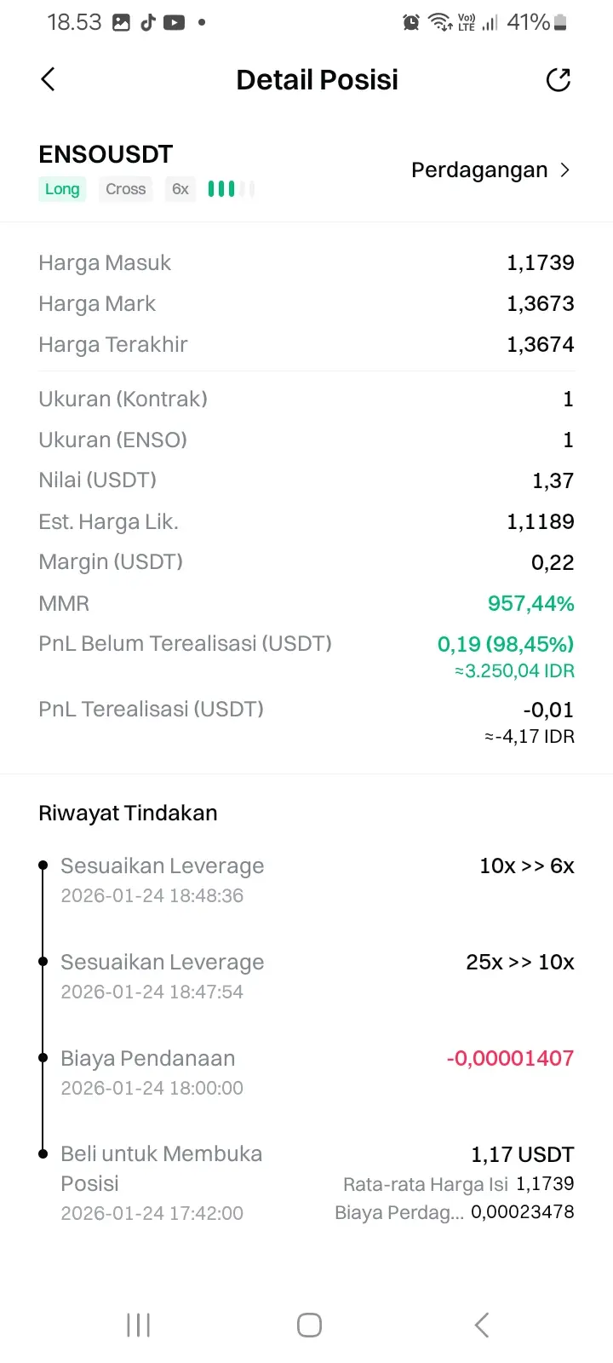The width and height of the screenshot is (613, 1363).
Task: Tap the ENSOUSDT pair title
Action: pyautogui.click(x=106, y=154)
